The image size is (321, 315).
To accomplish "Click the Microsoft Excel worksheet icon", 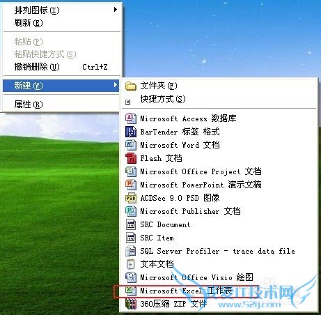I will click(x=131, y=291).
